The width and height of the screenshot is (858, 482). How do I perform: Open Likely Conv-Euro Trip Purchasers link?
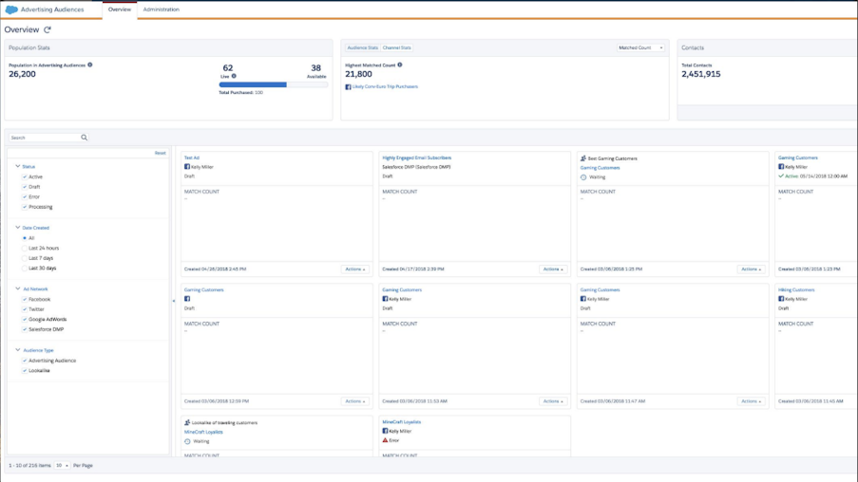[385, 86]
